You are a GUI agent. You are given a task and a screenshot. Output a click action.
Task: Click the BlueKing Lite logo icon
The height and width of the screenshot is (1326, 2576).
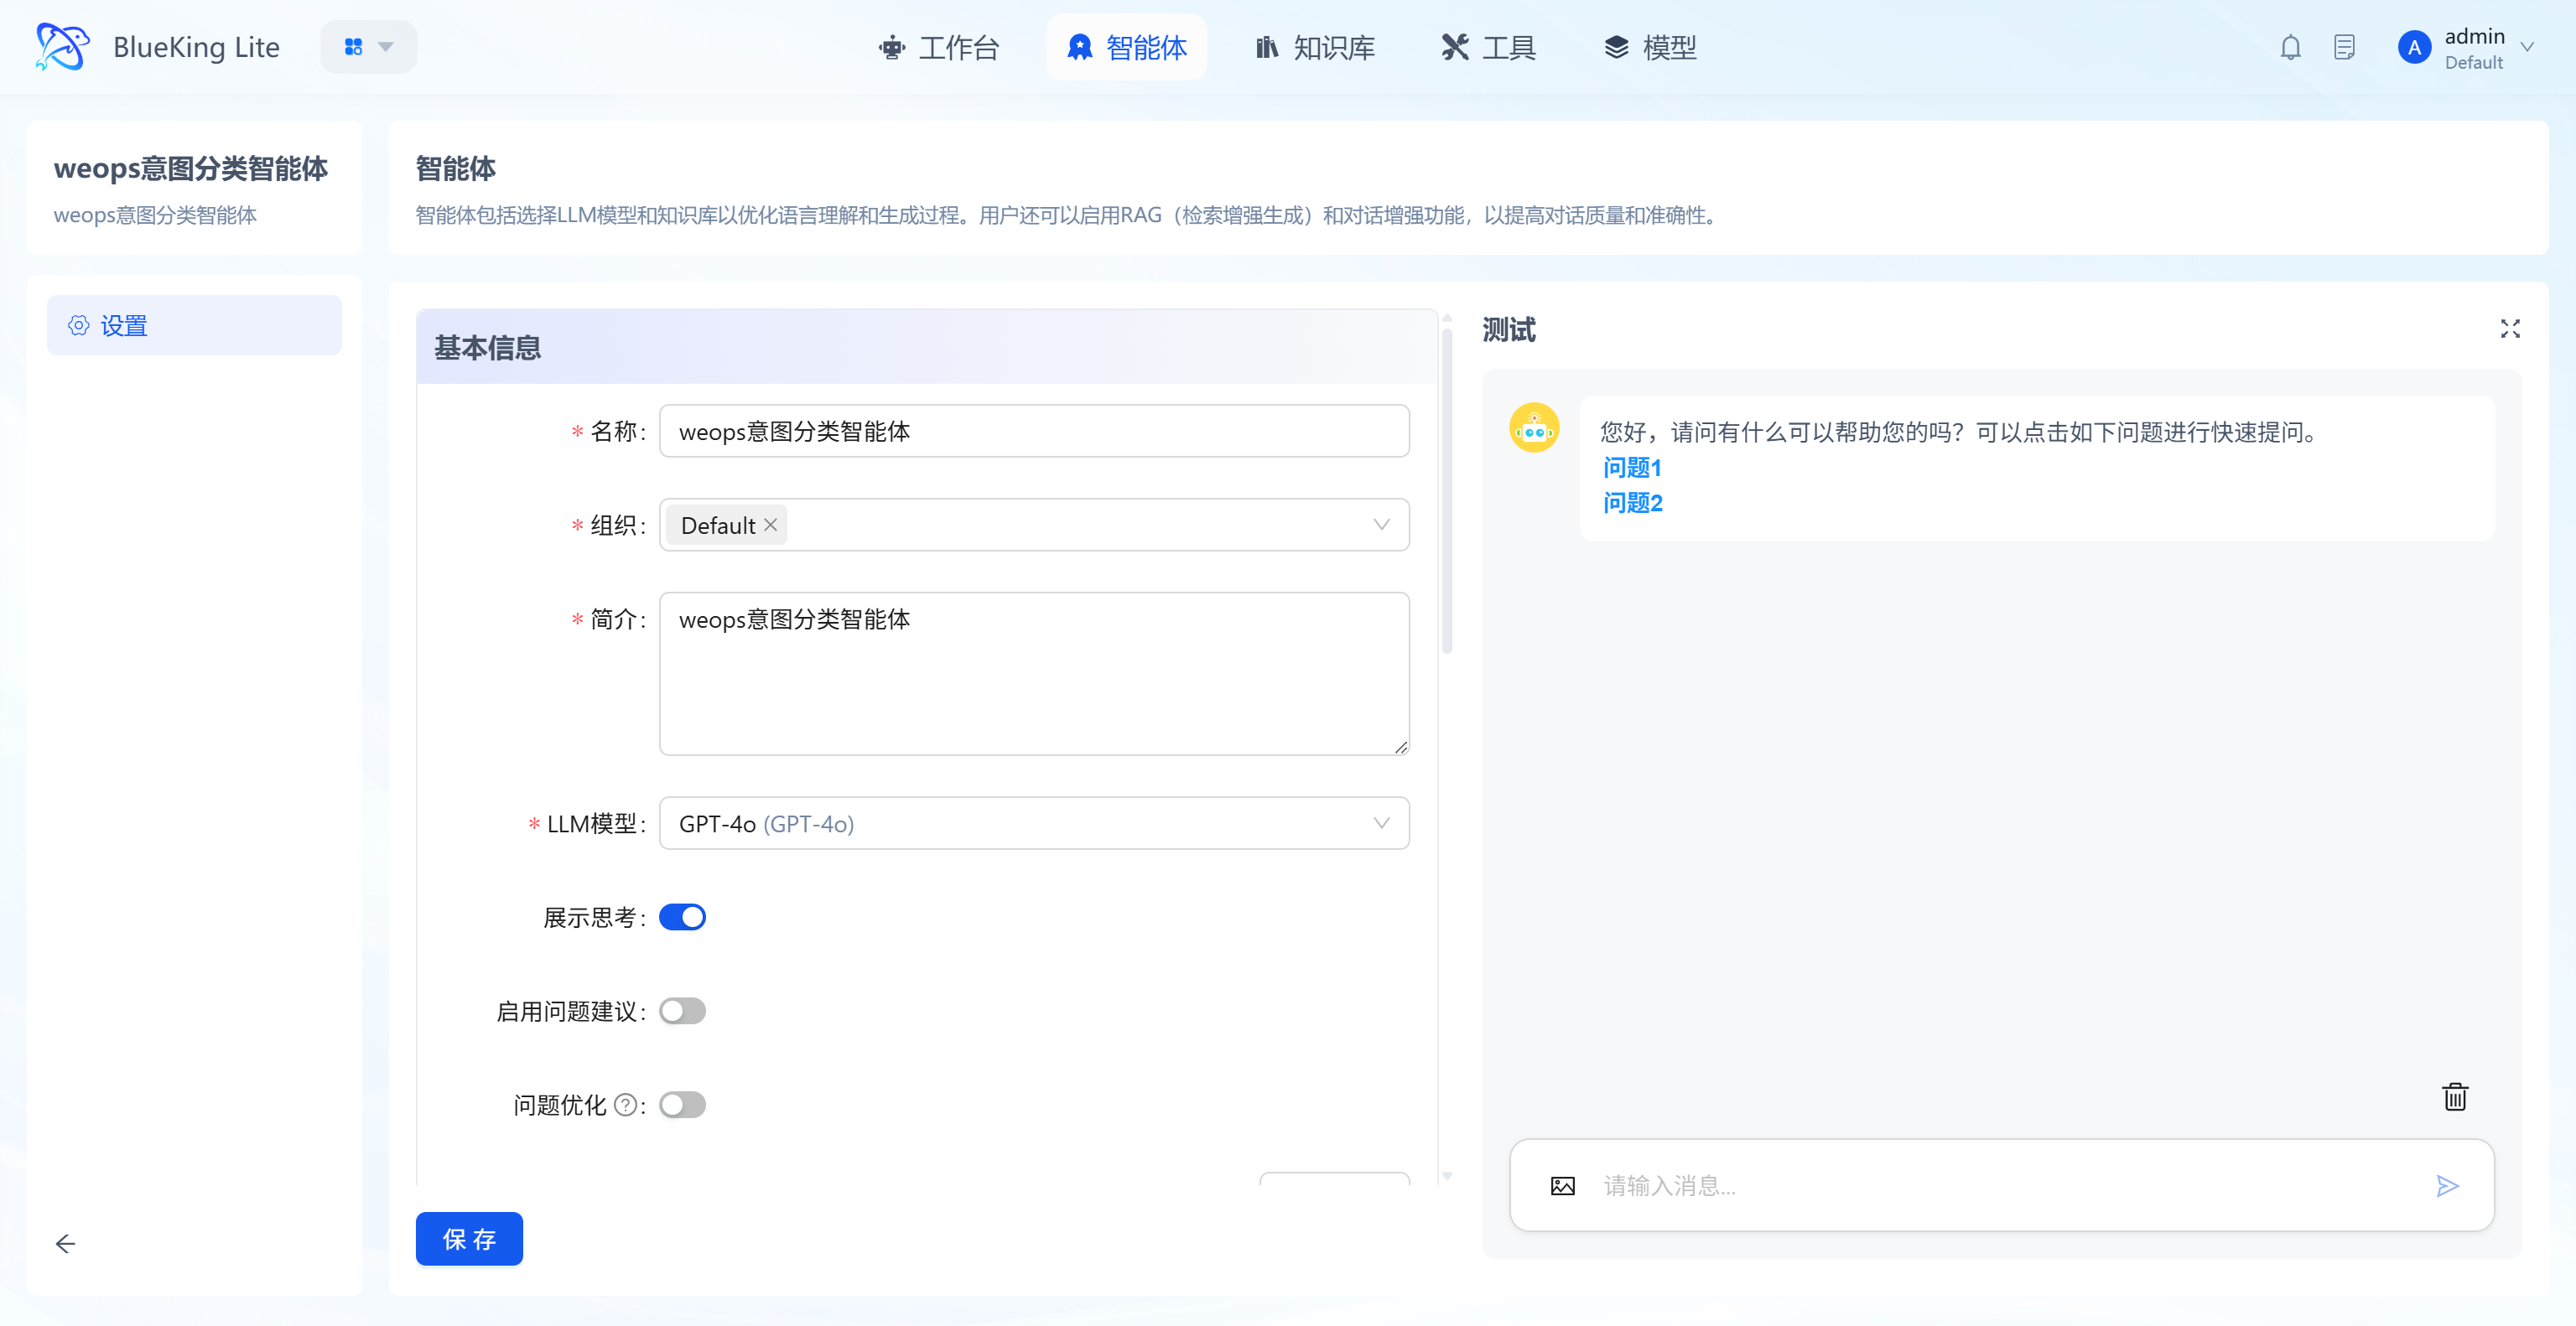point(62,47)
